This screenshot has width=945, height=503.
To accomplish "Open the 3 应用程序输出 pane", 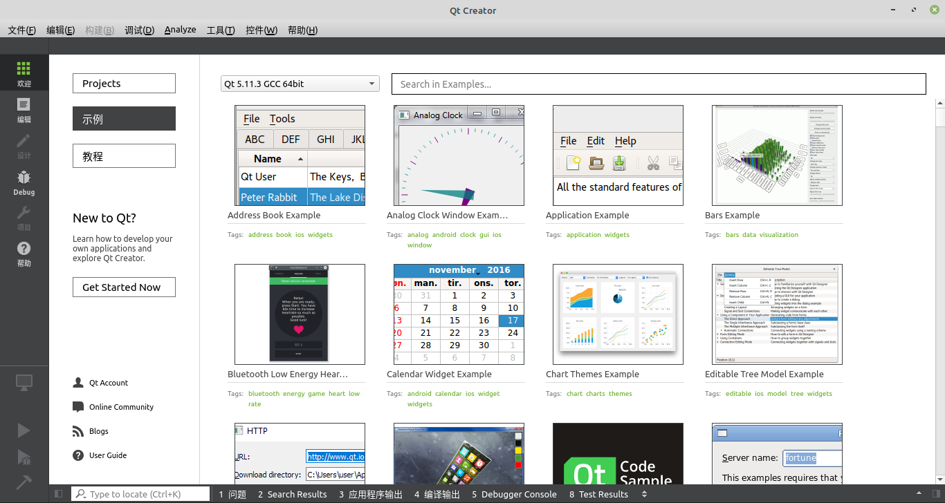I will (371, 494).
